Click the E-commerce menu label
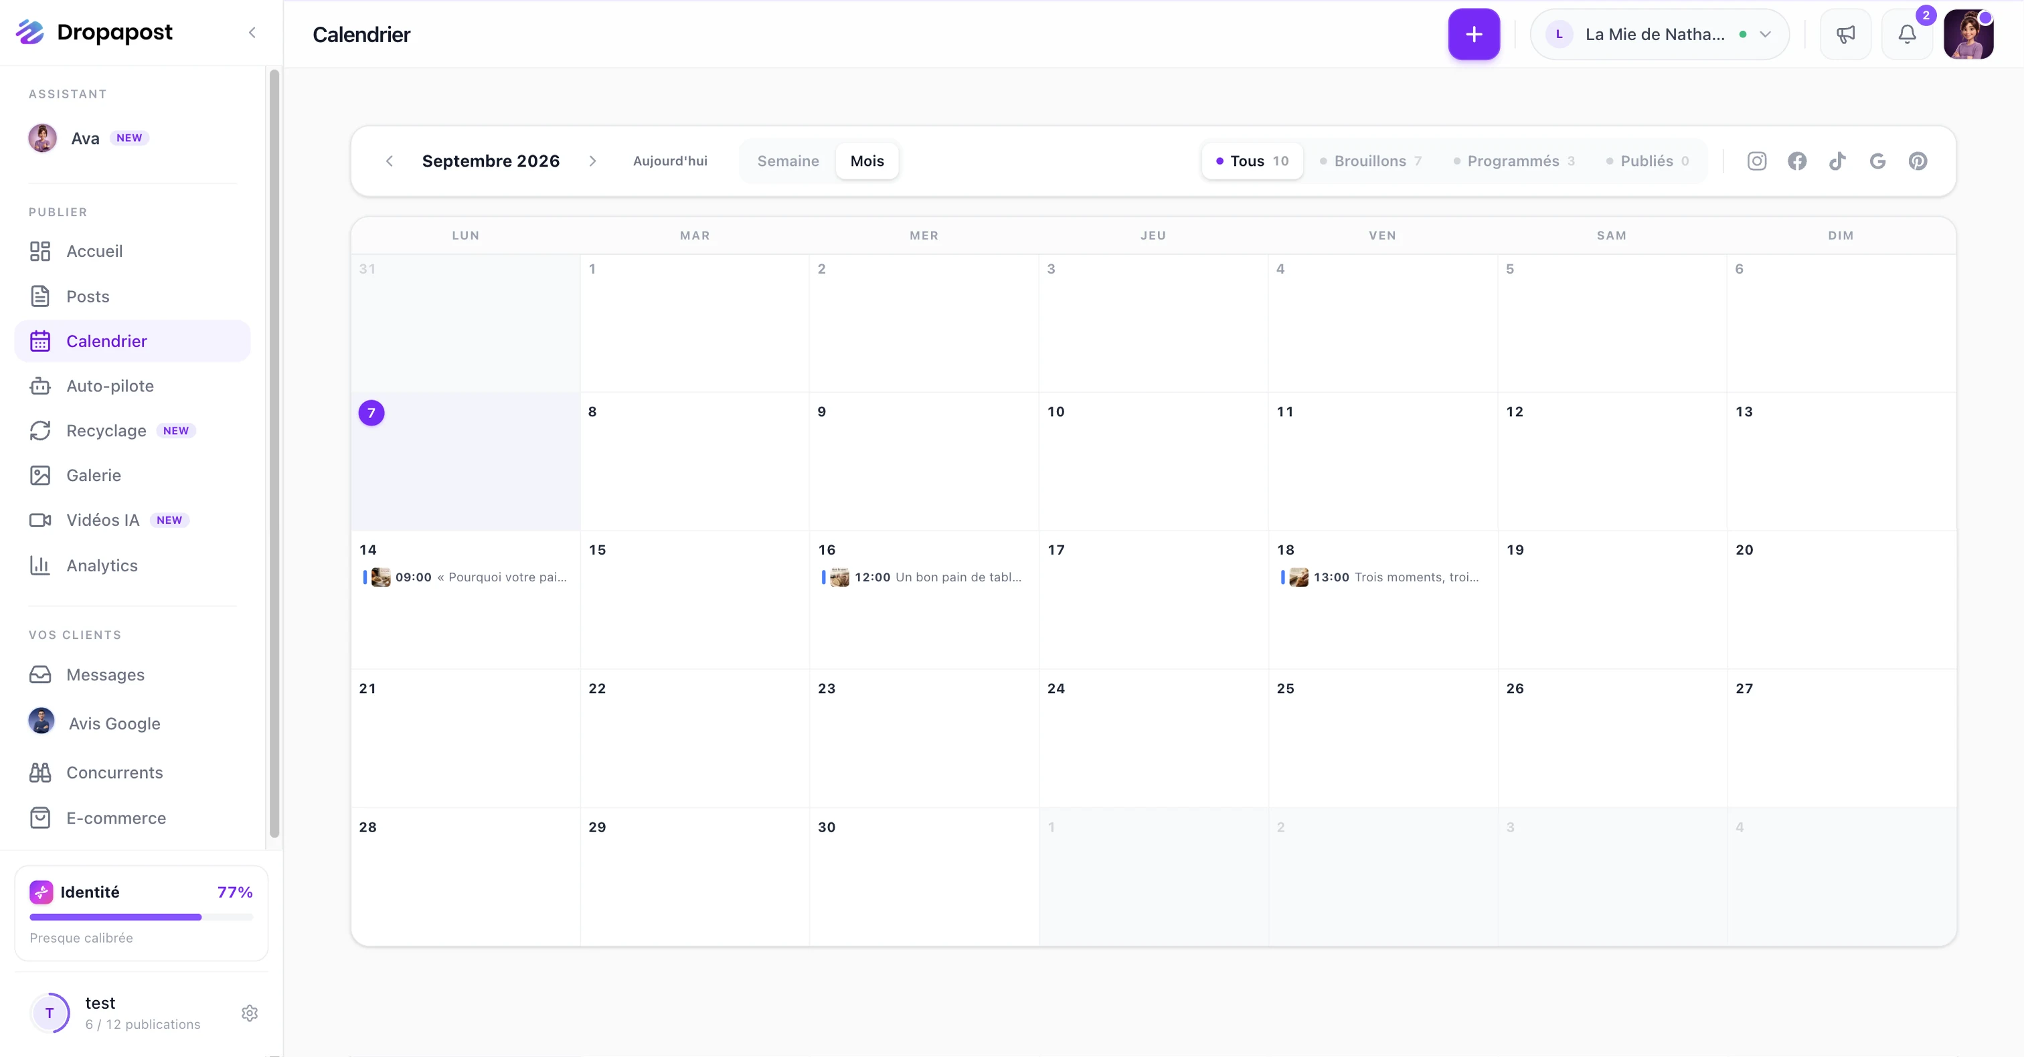The width and height of the screenshot is (2024, 1057). tap(116, 818)
